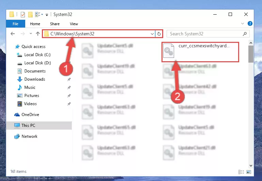Unpin Music using its pin icon
Screen dimensions: 262x181
click(69, 87)
